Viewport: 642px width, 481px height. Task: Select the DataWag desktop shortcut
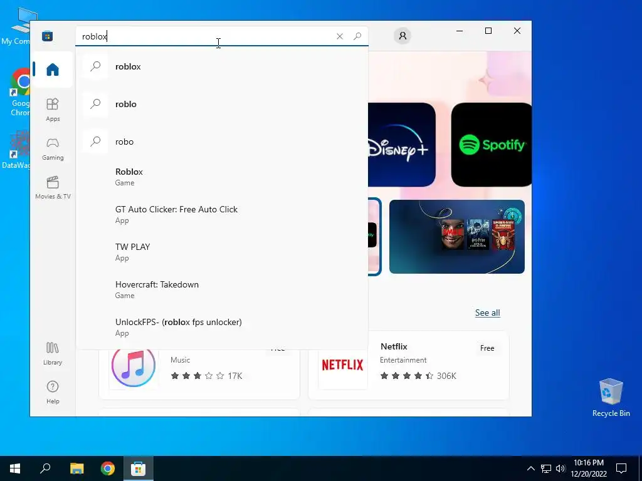(x=17, y=150)
